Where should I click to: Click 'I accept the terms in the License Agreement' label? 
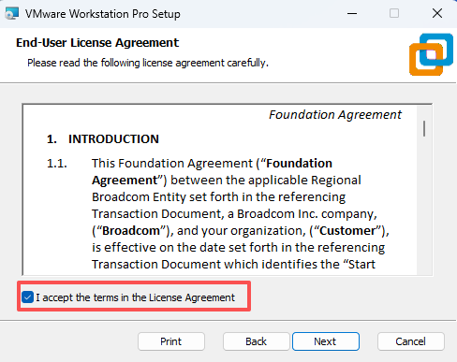click(x=135, y=297)
